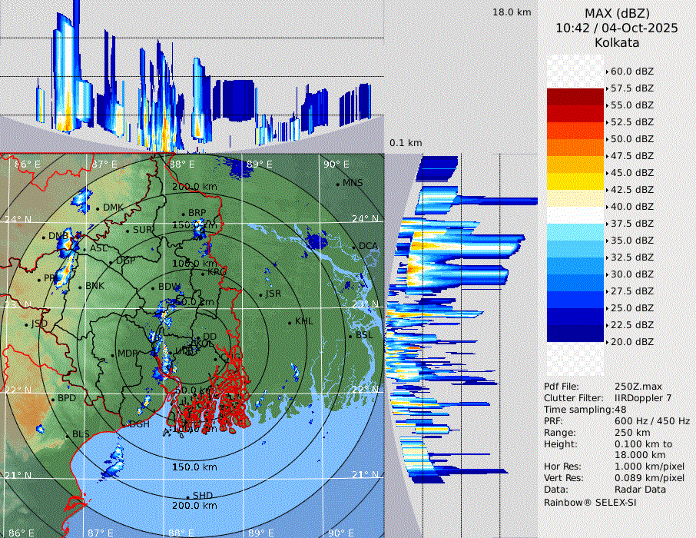Select the BRP station marker
Screen dimensions: 696x538
[183, 214]
